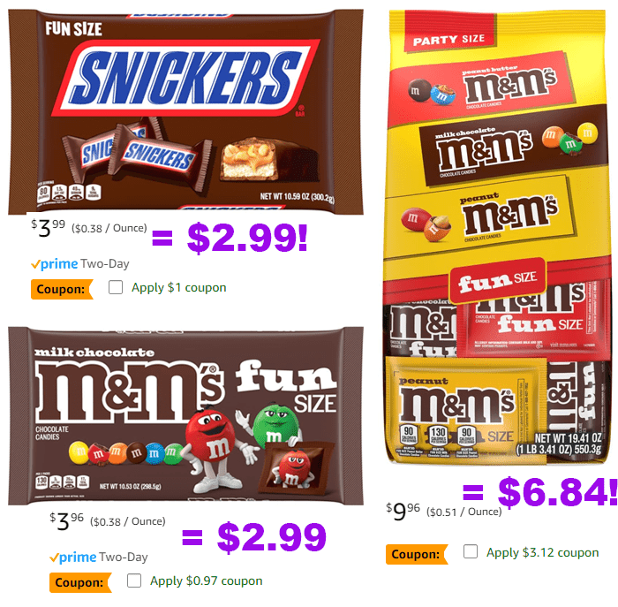Click the Snickers Fun Size bag image
618x607 pixels.
click(185, 112)
